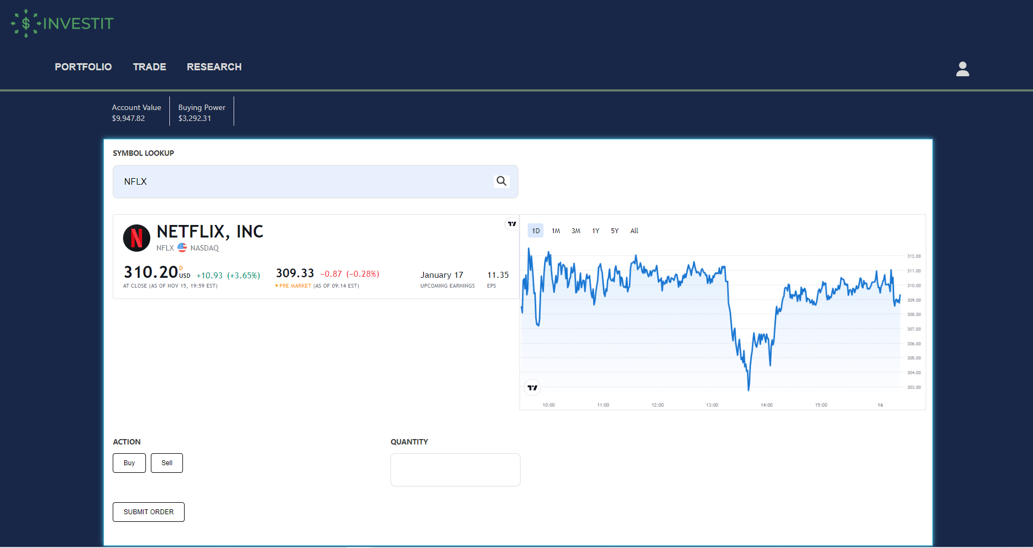
Task: Open the Research menu
Action: click(x=214, y=66)
